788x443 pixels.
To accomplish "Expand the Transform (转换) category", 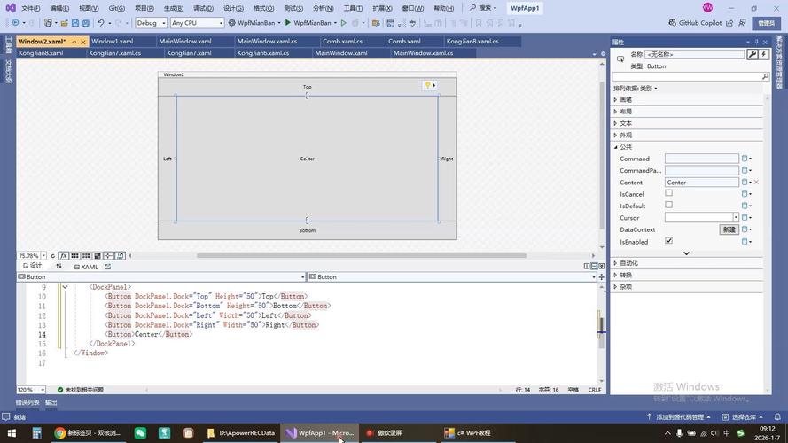I will click(x=616, y=275).
